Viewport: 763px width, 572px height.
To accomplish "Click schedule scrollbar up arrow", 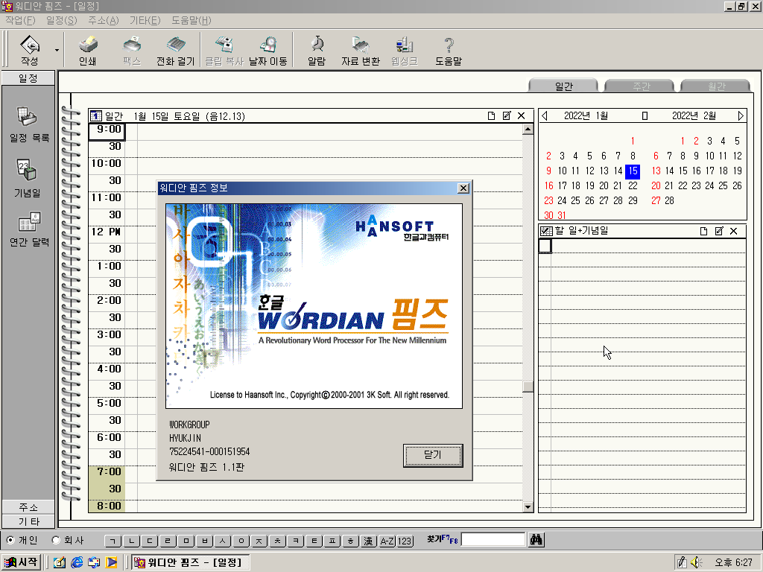I will pos(528,129).
